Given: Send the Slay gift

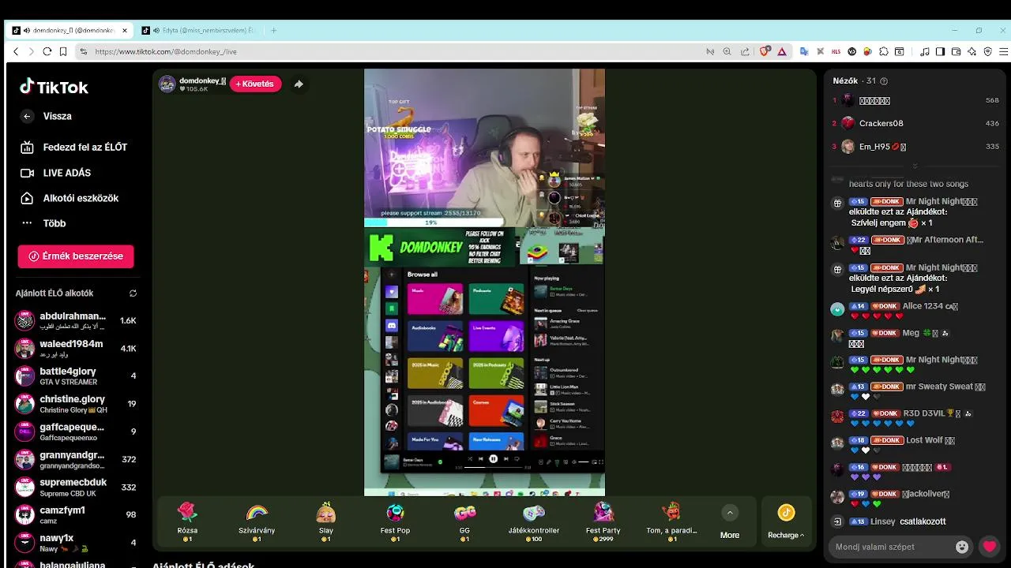Looking at the screenshot, I should click(326, 521).
